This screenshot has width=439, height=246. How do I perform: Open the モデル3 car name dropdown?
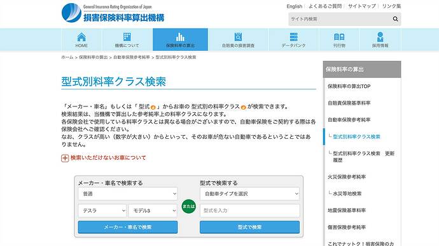click(x=153, y=210)
